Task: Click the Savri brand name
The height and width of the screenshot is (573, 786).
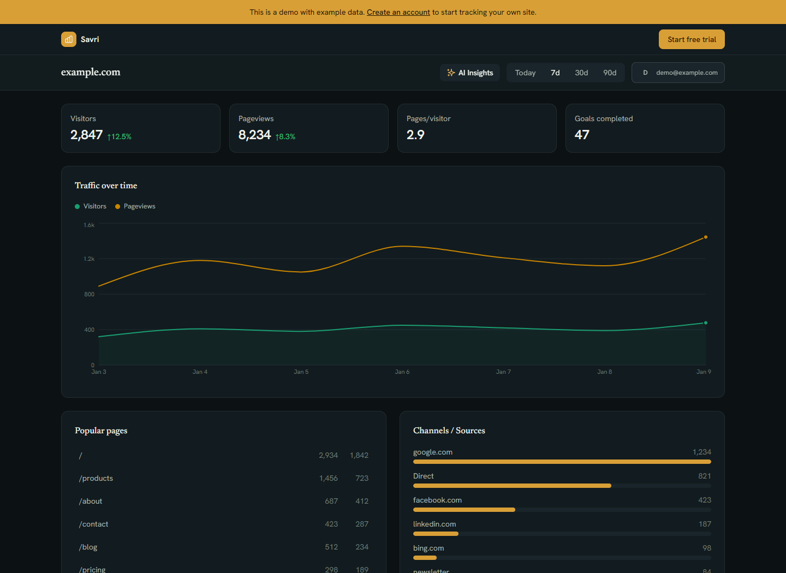Action: pos(90,39)
